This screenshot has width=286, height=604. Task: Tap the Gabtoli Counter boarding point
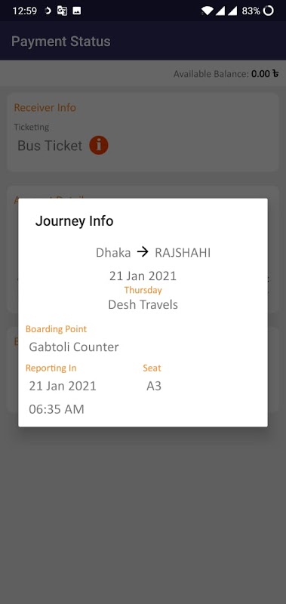tap(74, 347)
